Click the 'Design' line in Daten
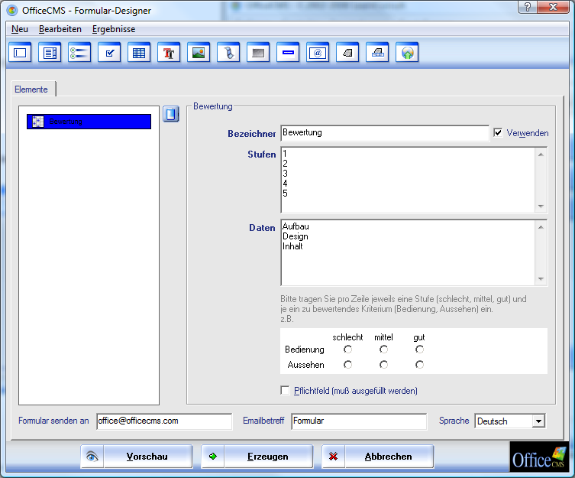This screenshot has height=478, width=575. tap(296, 236)
